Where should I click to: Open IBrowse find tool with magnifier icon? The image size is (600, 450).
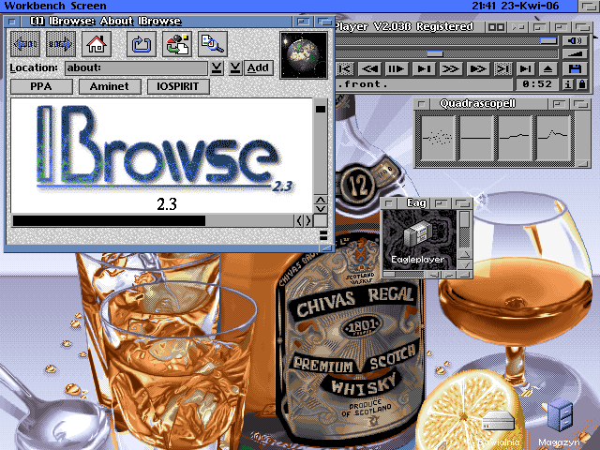[x=213, y=44]
